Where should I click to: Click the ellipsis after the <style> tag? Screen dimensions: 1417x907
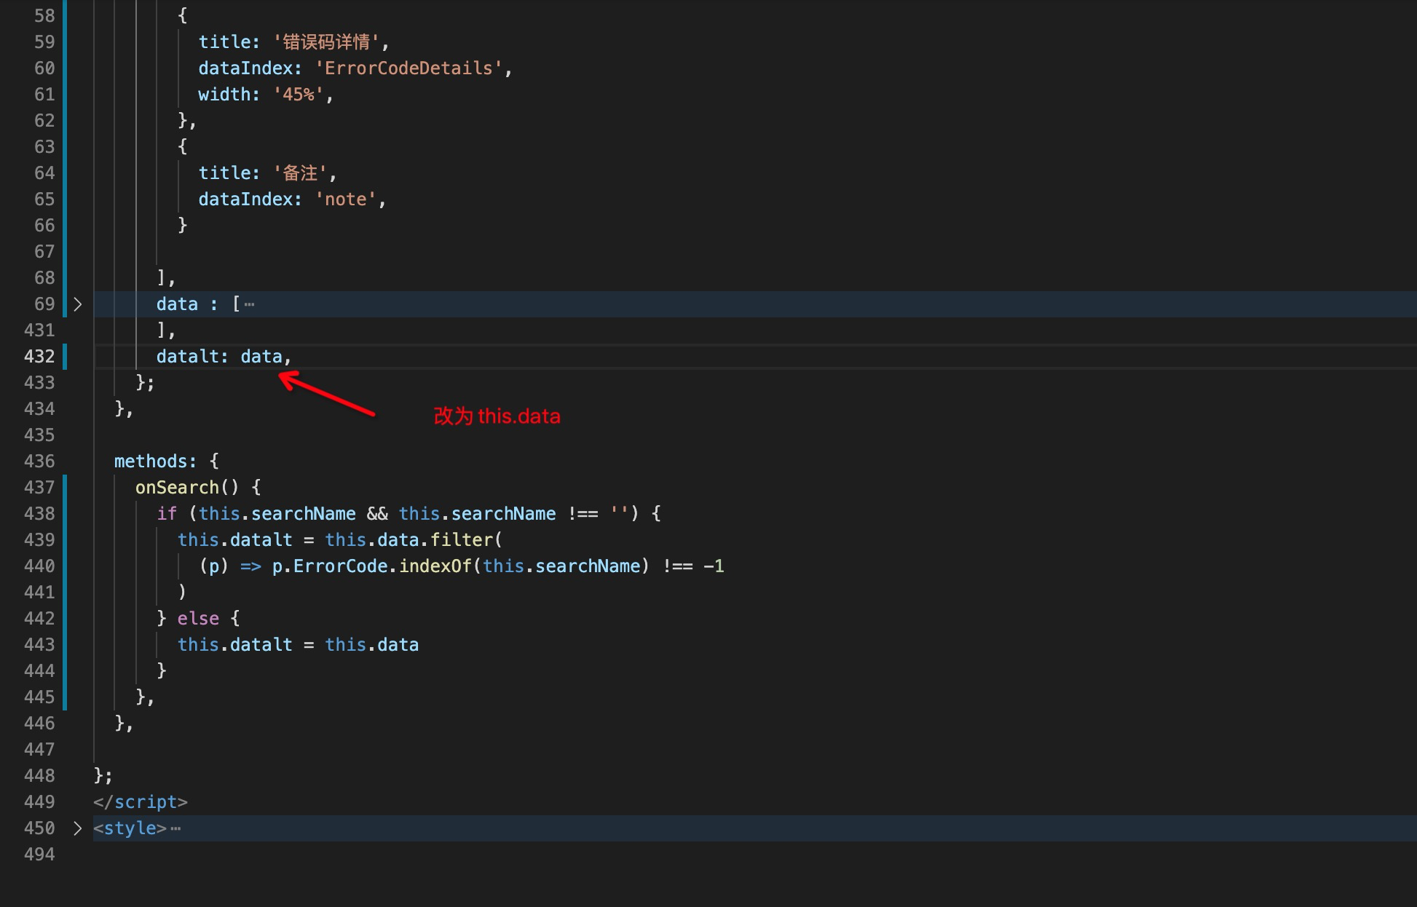175,828
